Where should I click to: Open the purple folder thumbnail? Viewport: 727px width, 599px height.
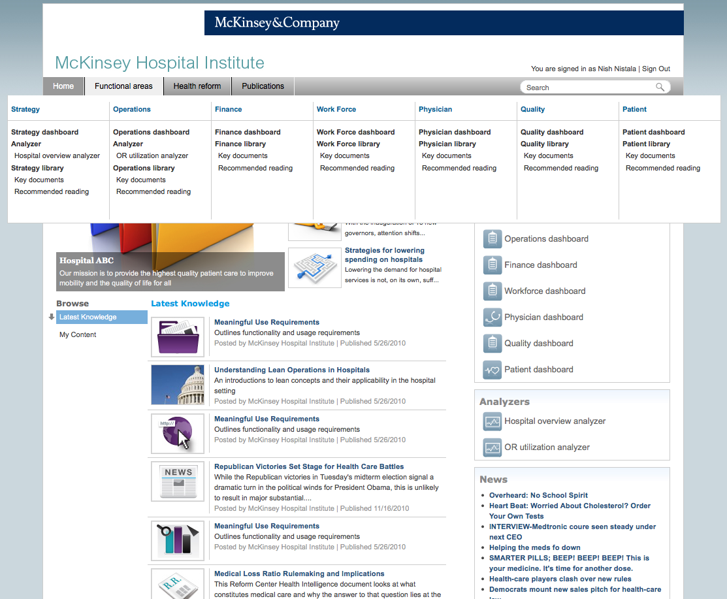(x=178, y=337)
